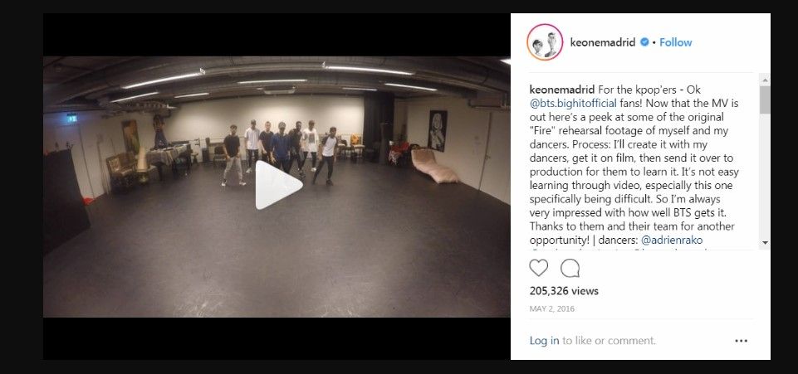798x374 pixels.
Task: Click the Log in link
Action: coord(544,341)
